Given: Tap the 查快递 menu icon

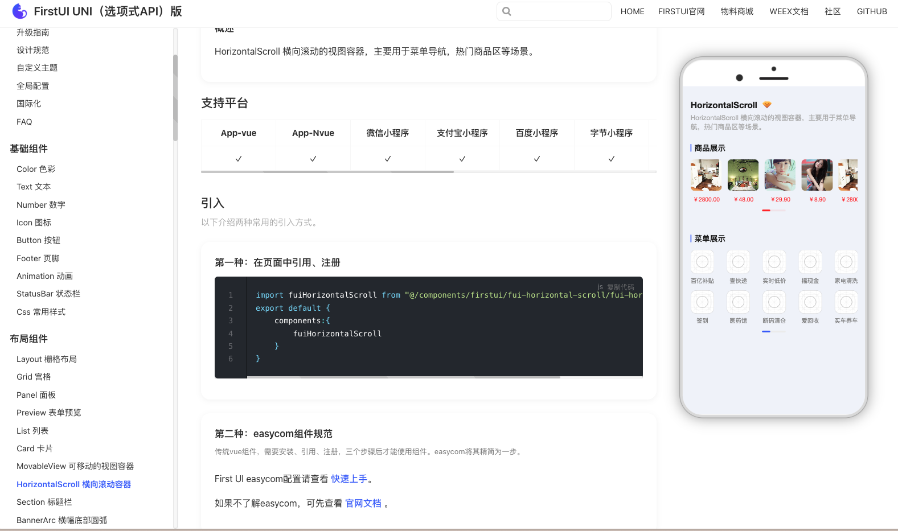Looking at the screenshot, I should (738, 262).
